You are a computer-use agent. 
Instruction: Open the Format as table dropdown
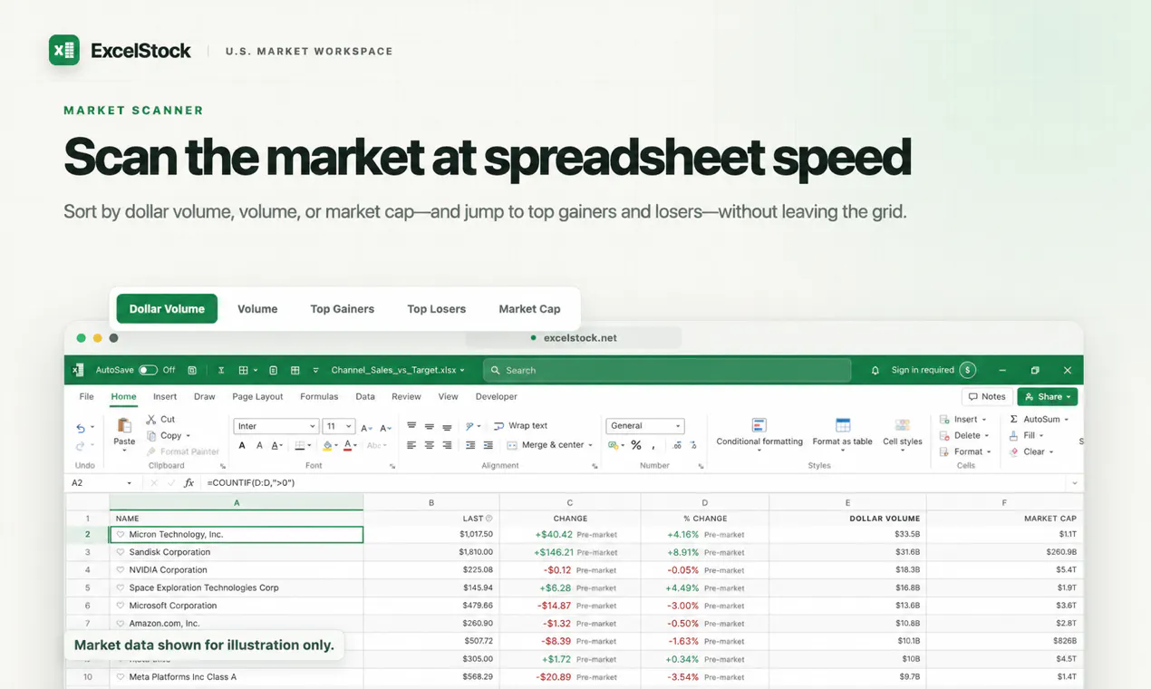842,434
